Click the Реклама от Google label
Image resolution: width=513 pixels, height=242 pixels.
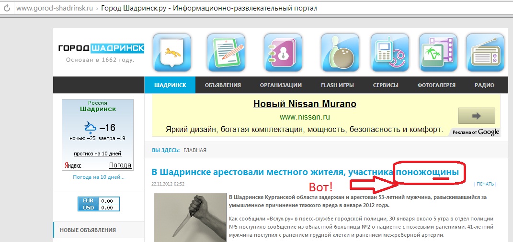[x=476, y=132]
